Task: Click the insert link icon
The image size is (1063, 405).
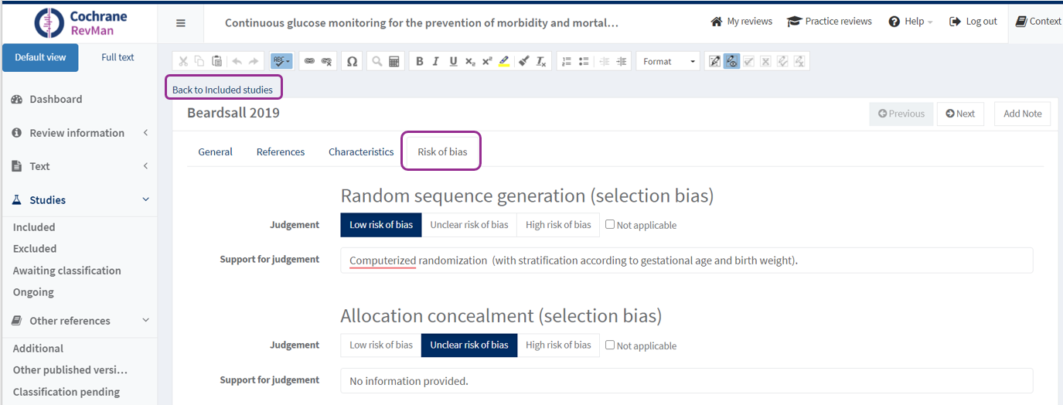Action: [x=309, y=62]
